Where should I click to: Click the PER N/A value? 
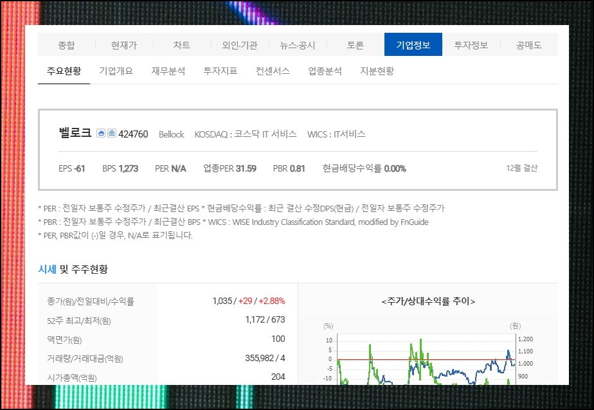170,168
